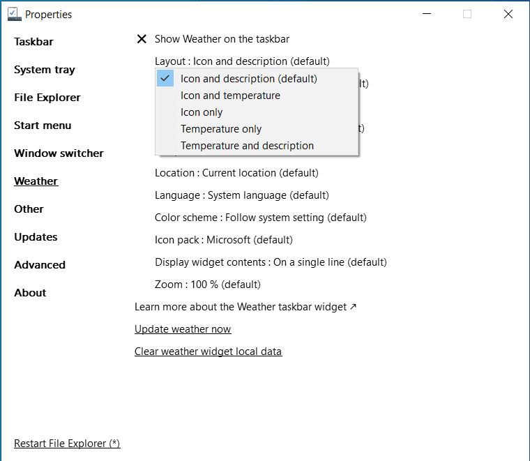Click Update weather now

183,329
